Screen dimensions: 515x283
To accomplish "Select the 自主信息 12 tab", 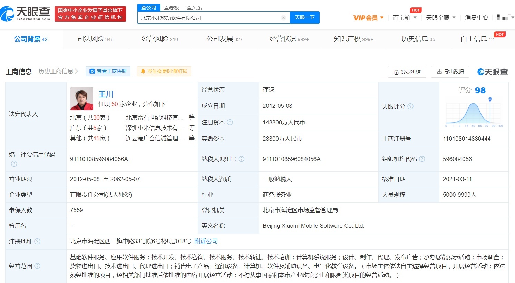I will click(x=477, y=39).
